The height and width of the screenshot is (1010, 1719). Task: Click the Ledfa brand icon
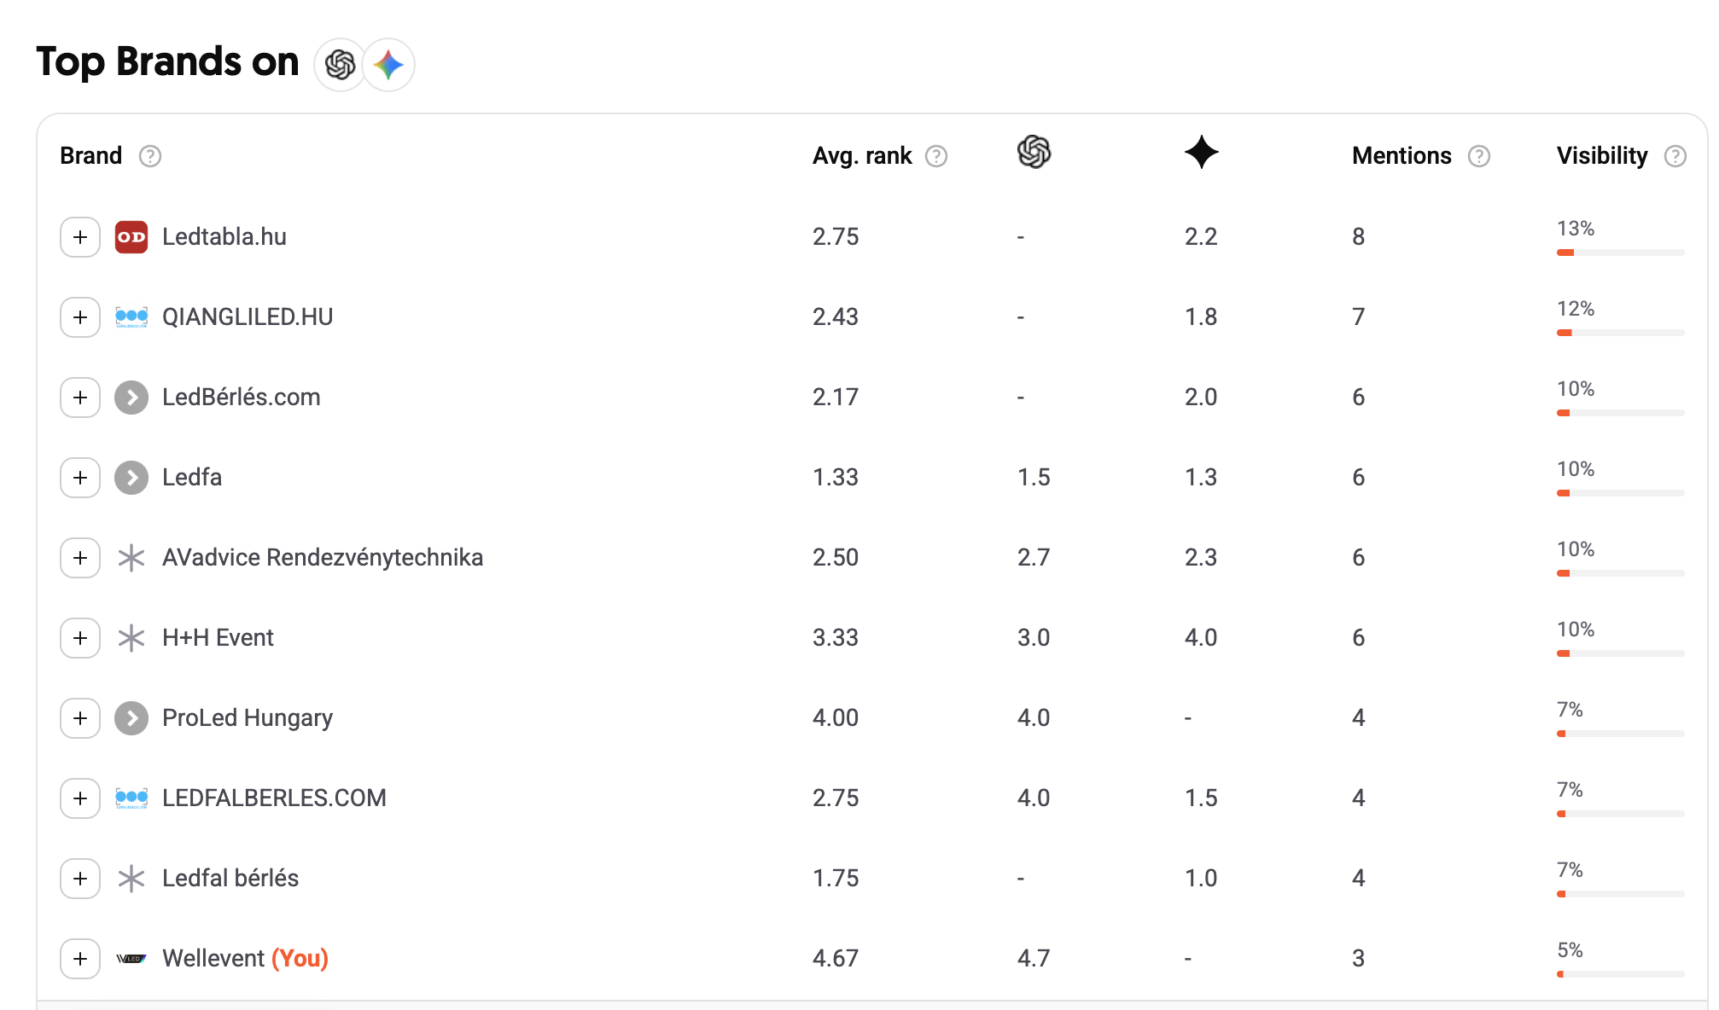pos(131,478)
